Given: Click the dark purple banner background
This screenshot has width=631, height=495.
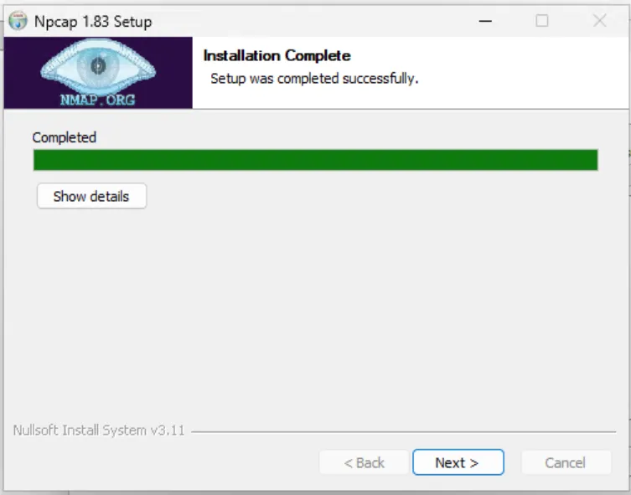Looking at the screenshot, I should pyautogui.click(x=20, y=72).
